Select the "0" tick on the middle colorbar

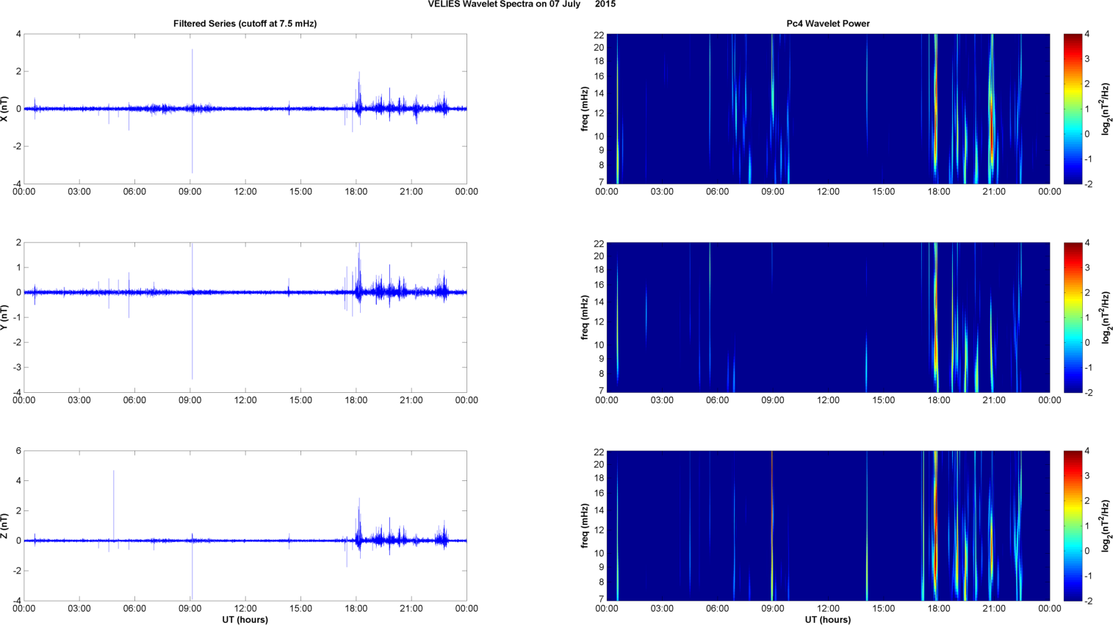point(1087,343)
